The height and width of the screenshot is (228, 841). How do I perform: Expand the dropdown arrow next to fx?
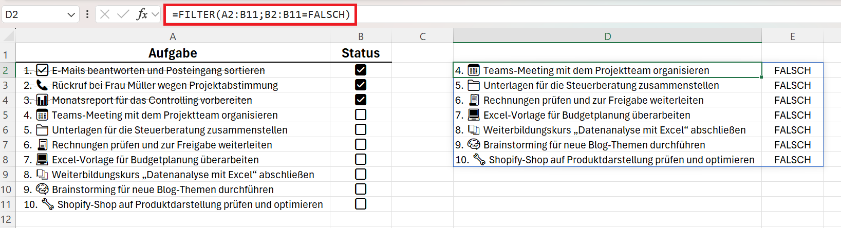pos(155,14)
